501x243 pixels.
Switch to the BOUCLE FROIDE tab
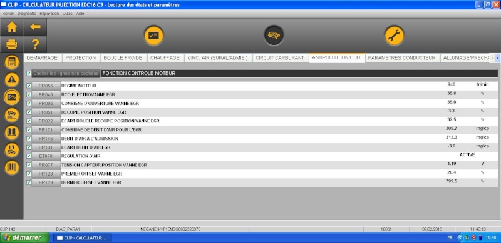point(123,58)
